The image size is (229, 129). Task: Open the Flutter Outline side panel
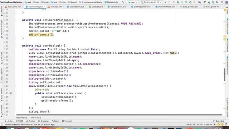[x=228, y=45]
